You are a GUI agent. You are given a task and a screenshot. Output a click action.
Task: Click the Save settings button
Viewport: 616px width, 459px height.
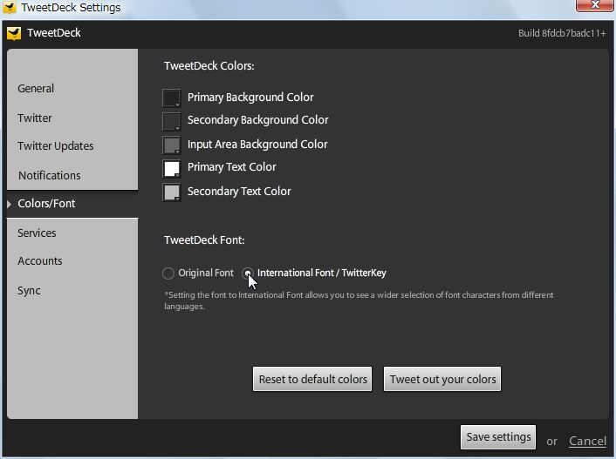click(498, 437)
